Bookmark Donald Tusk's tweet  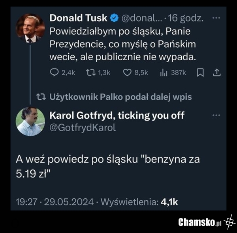coord(200,73)
